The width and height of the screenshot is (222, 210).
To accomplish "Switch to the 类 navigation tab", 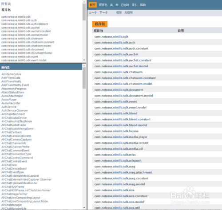I will (x=111, y=5).
